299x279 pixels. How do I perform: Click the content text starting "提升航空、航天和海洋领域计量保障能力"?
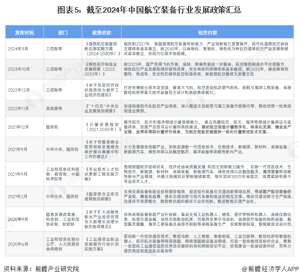(208, 127)
